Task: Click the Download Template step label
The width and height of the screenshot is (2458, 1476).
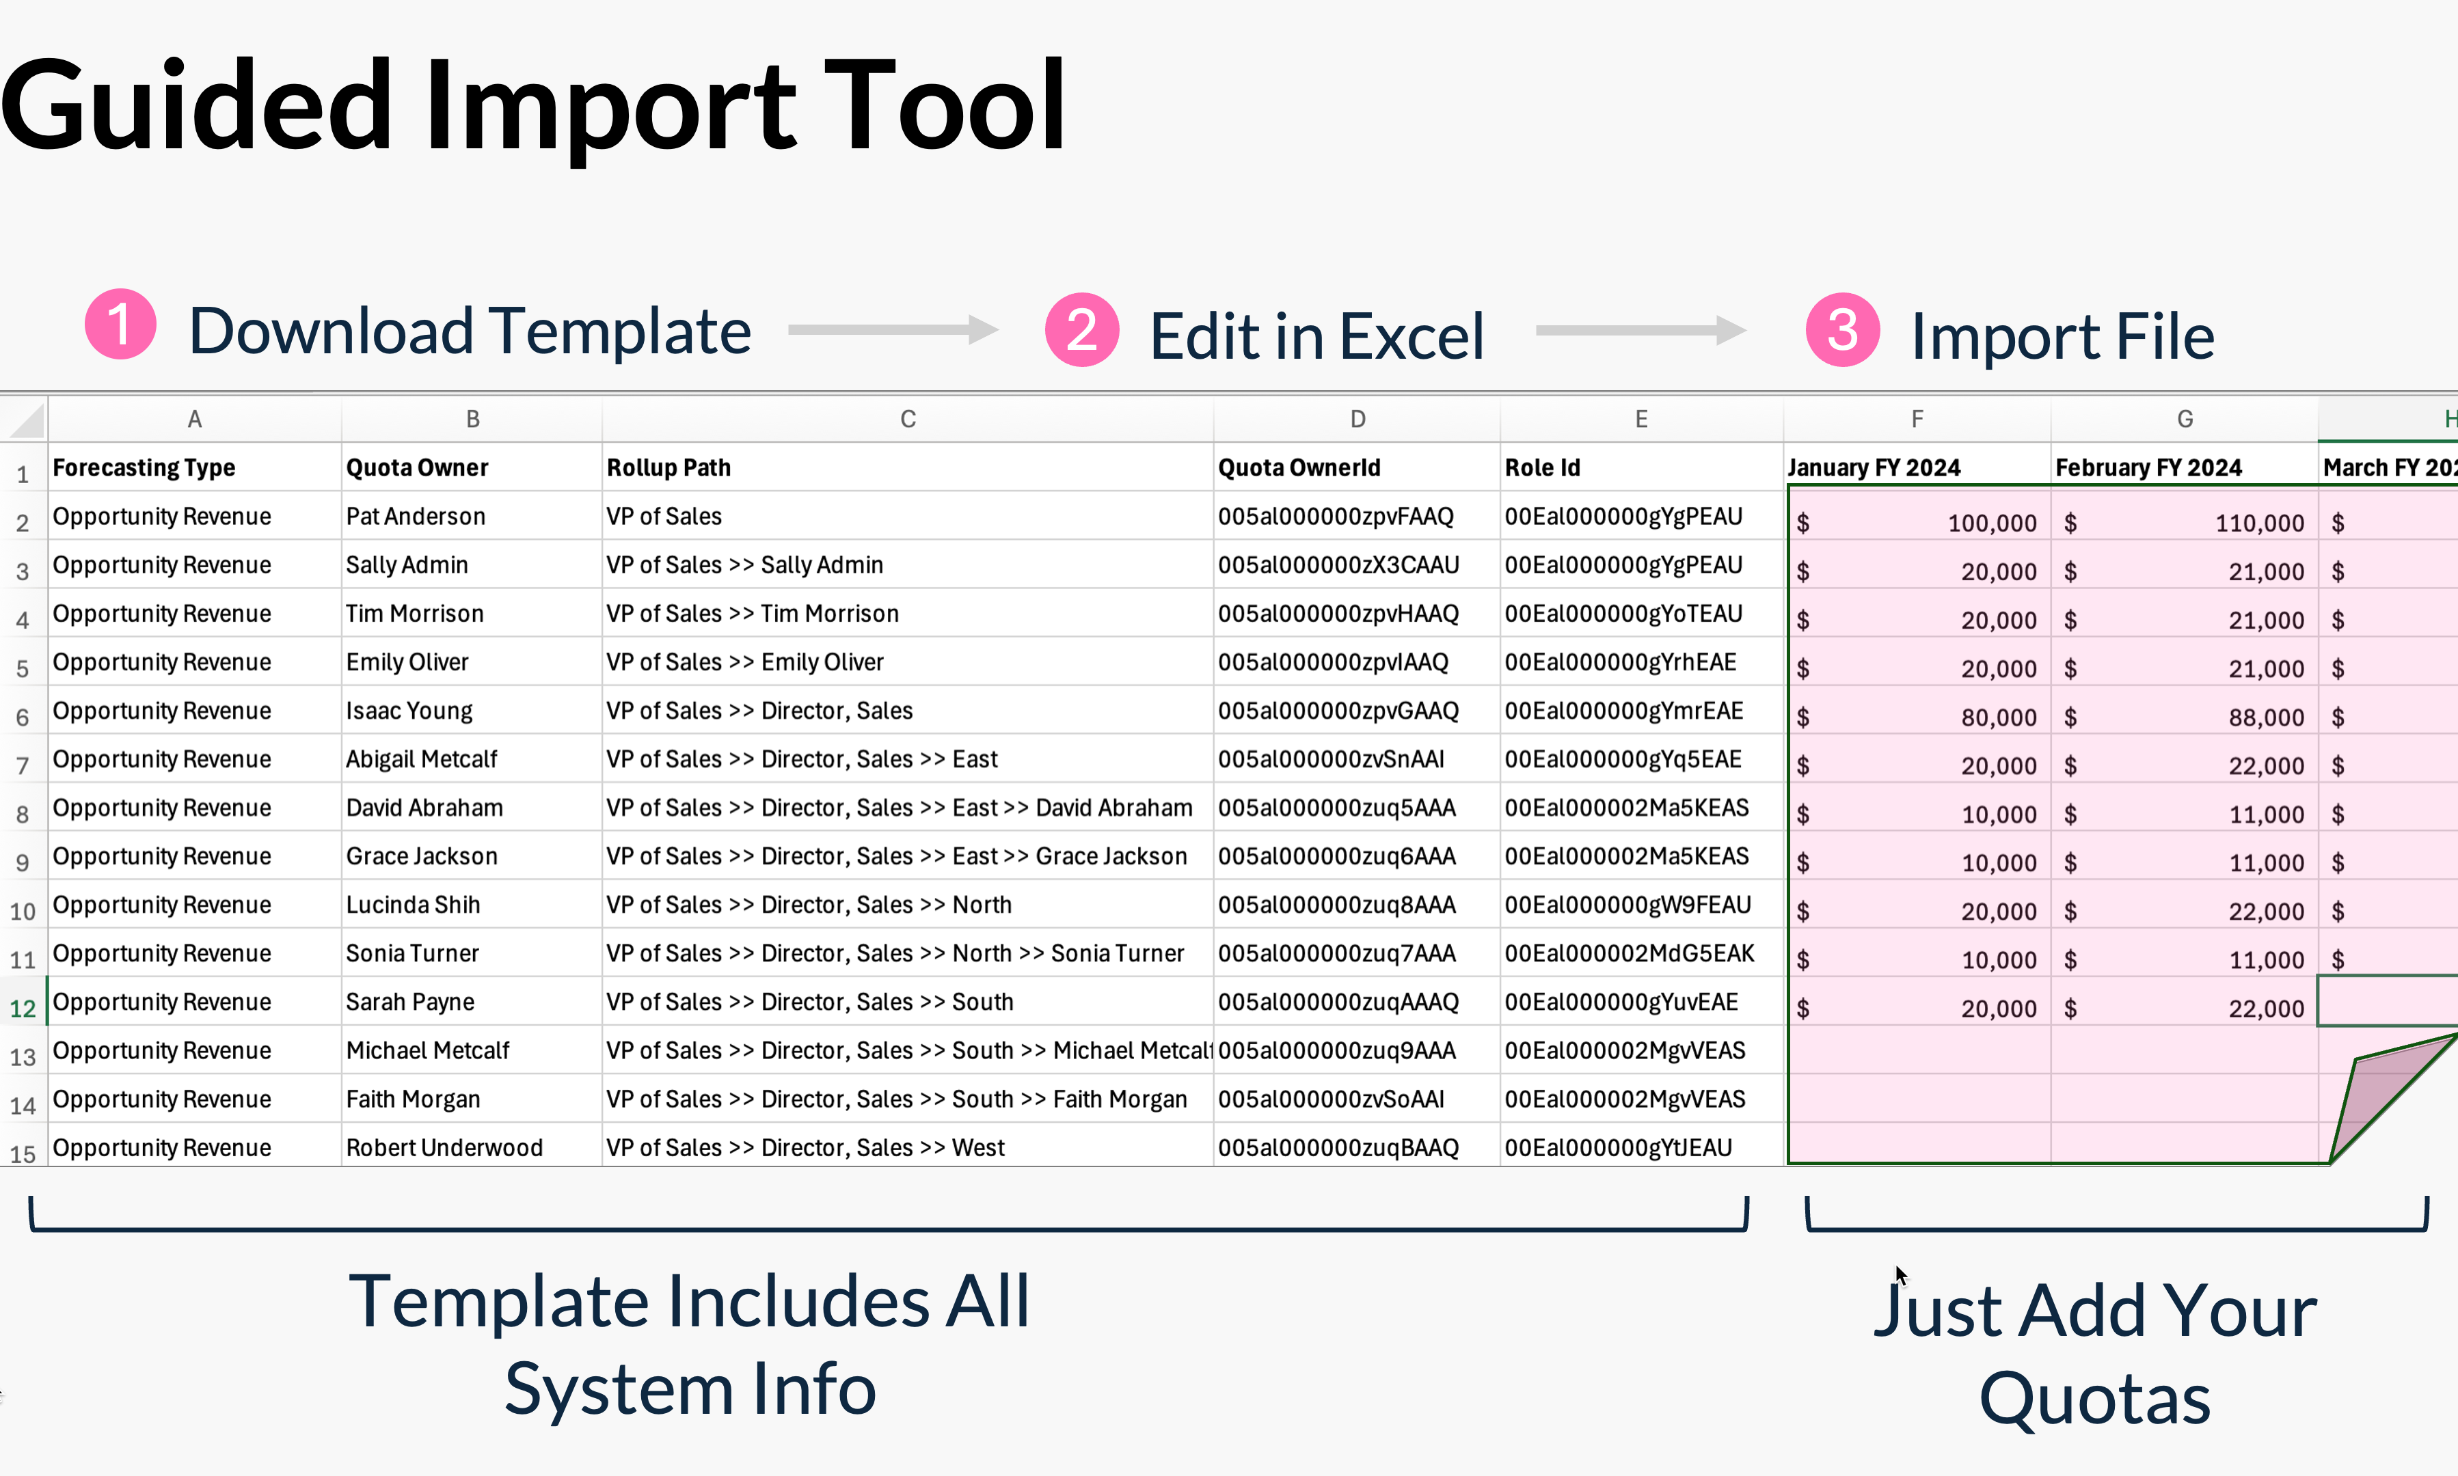Action: [x=470, y=331]
